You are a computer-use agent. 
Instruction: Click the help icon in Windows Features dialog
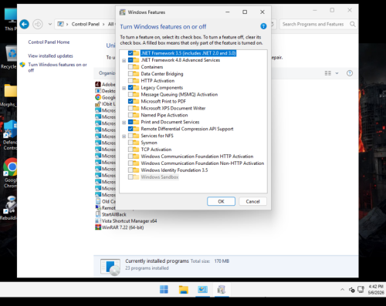(x=263, y=26)
